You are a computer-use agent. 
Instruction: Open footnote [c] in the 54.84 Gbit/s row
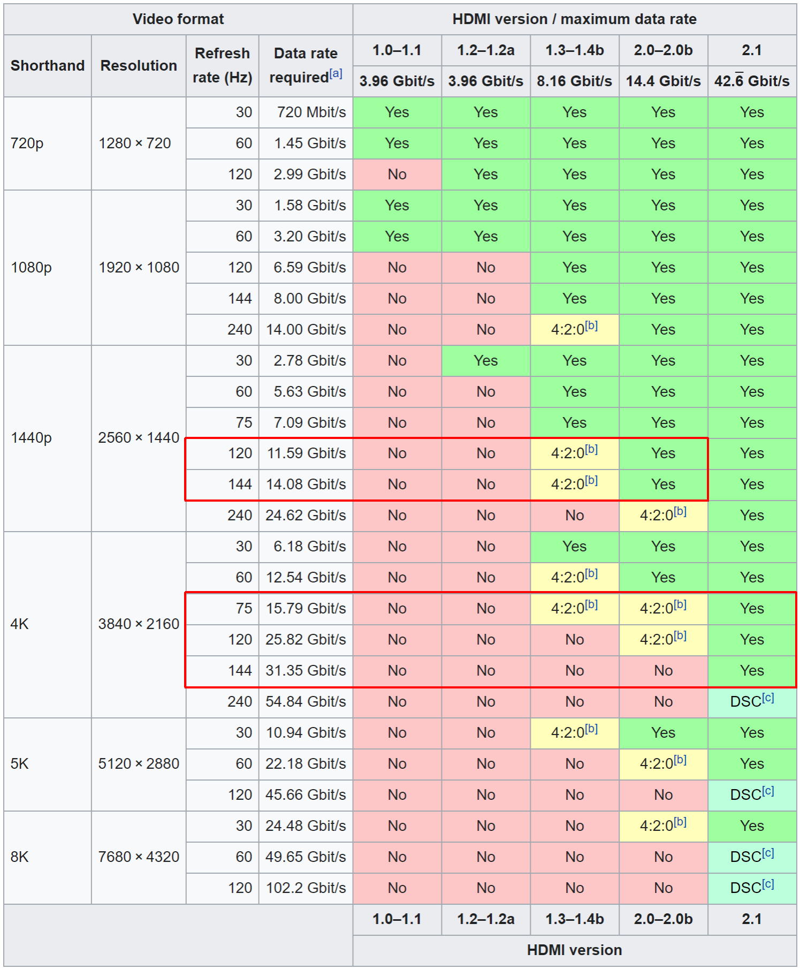[x=768, y=698]
